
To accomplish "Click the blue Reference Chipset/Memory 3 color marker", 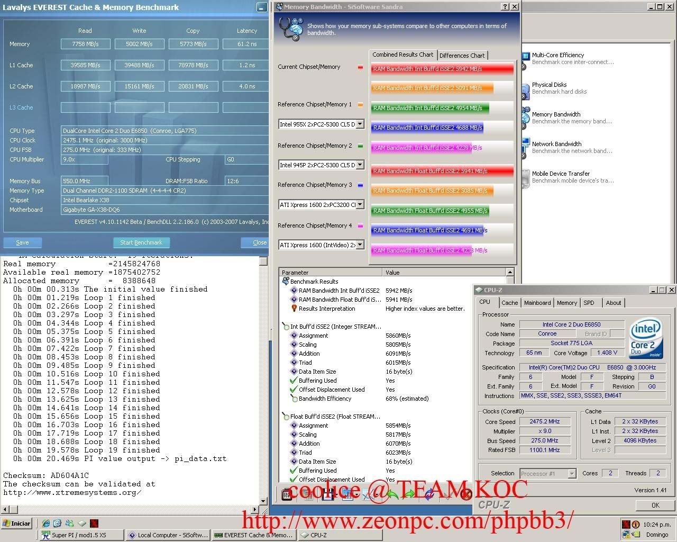I will click(360, 185).
